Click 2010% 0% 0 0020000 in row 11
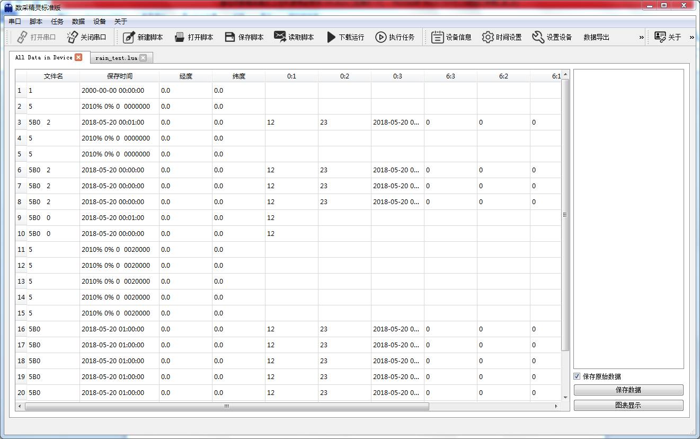700x439 pixels. (x=119, y=250)
